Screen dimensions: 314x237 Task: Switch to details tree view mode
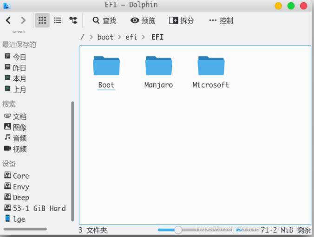click(73, 20)
